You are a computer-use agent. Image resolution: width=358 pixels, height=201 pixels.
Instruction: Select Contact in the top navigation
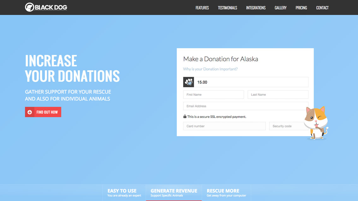pos(322,8)
